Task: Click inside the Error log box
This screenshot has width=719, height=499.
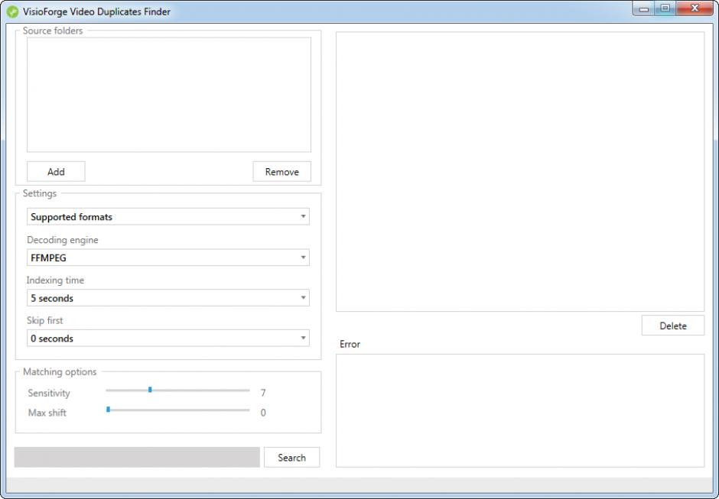Action: tap(520, 410)
